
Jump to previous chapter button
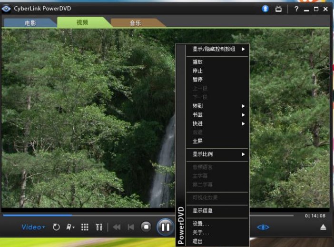(x=130, y=227)
